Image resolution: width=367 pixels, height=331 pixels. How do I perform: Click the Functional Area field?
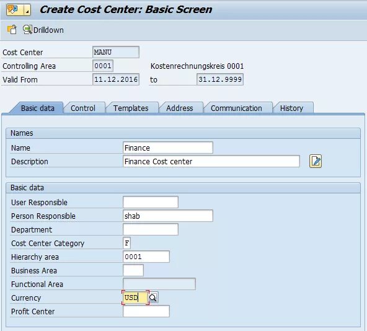pos(159,284)
